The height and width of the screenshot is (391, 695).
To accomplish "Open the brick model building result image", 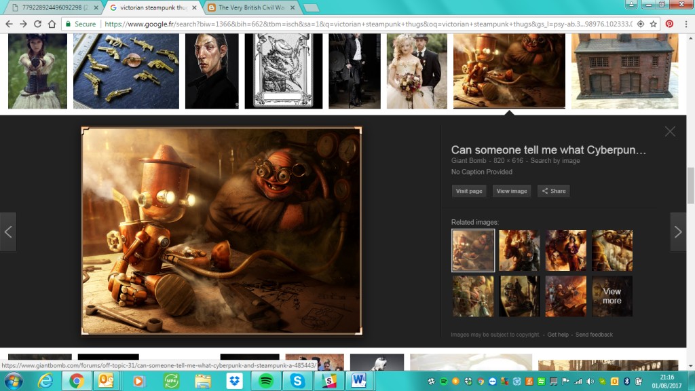I will coord(624,71).
